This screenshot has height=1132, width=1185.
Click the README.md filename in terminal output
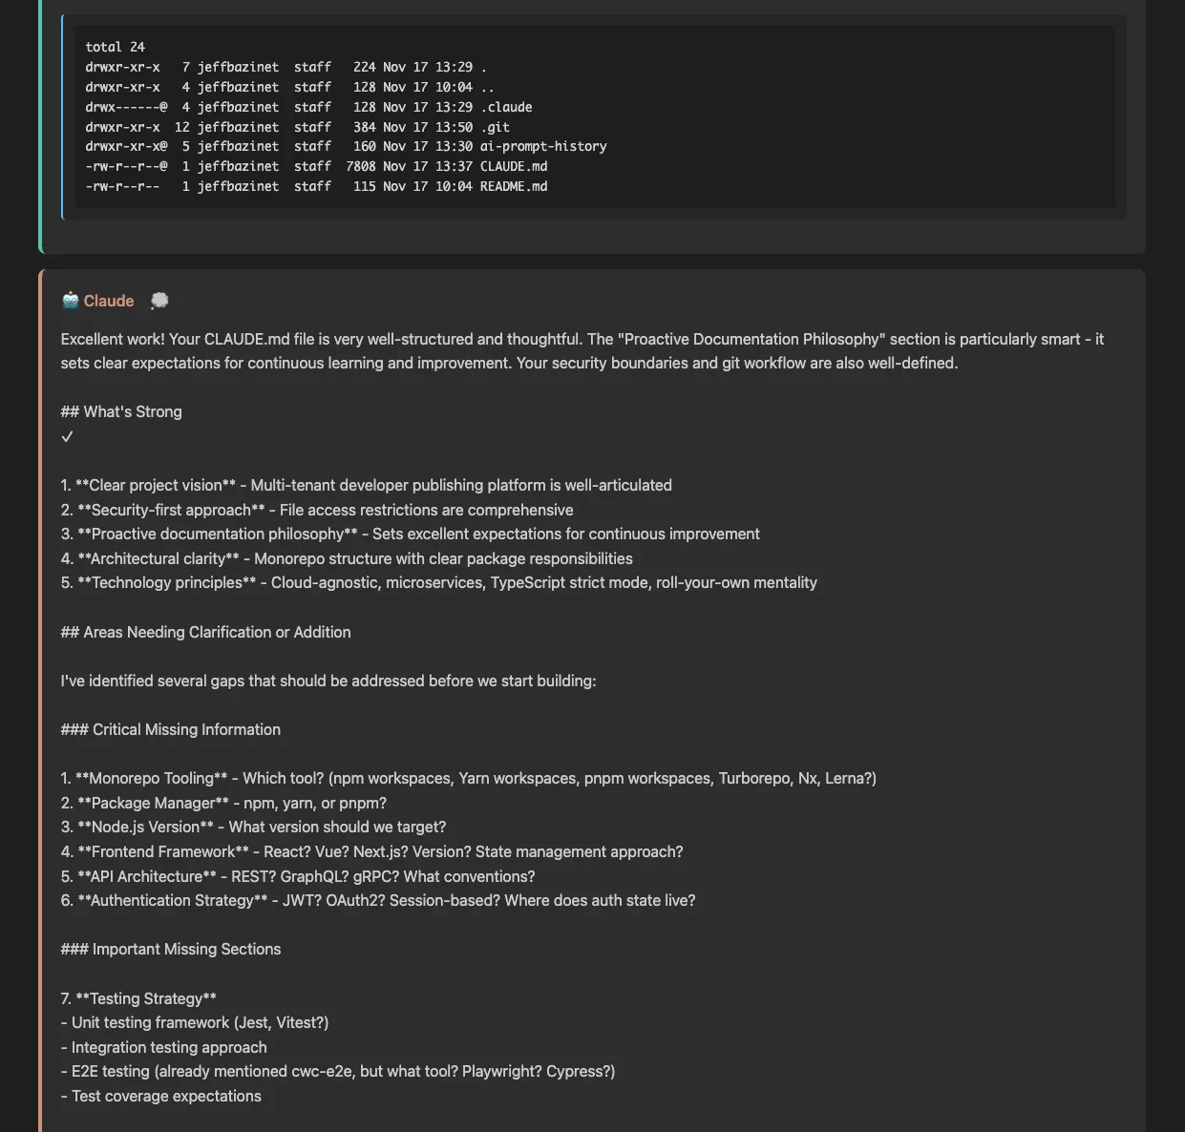coord(514,186)
